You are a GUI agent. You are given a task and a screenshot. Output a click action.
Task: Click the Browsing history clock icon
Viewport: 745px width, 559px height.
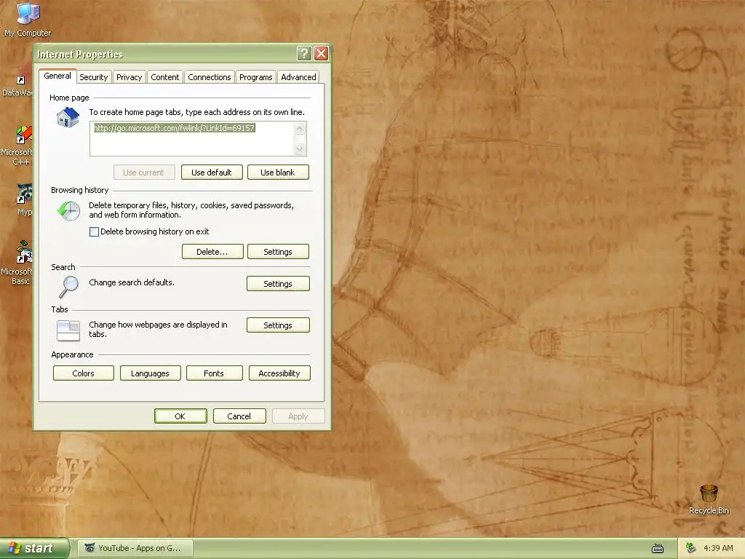click(x=69, y=210)
